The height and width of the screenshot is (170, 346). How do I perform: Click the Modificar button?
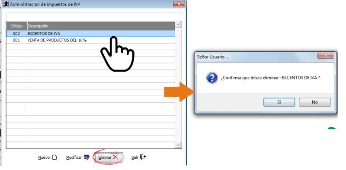click(x=78, y=157)
